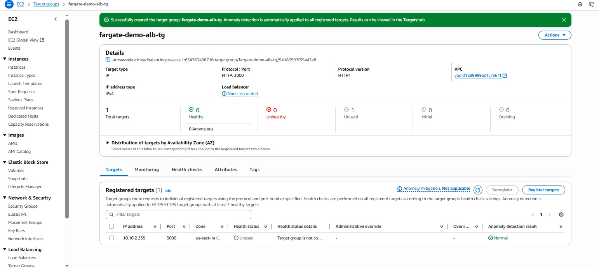This screenshot has width=599, height=267.
Task: Click the Normal anomaly detection result
Action: [498, 238]
